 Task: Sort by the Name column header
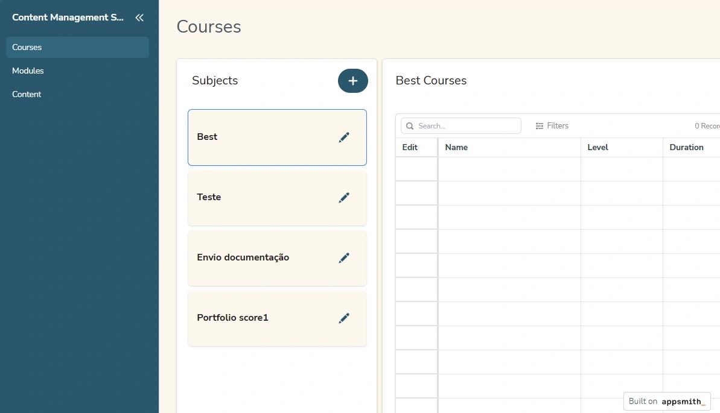point(510,147)
